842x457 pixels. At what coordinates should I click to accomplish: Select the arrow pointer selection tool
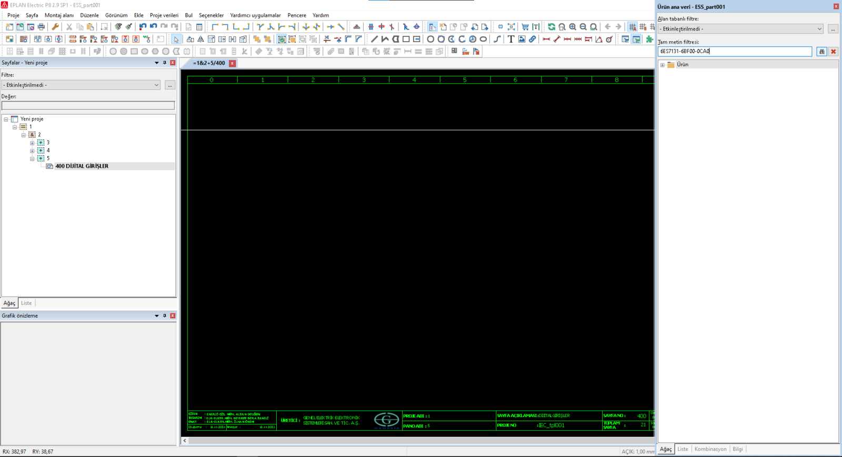point(176,39)
